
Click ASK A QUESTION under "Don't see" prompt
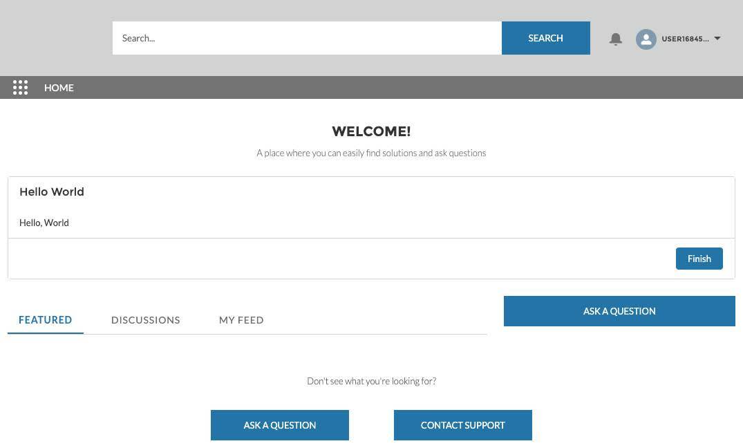[x=279, y=425]
